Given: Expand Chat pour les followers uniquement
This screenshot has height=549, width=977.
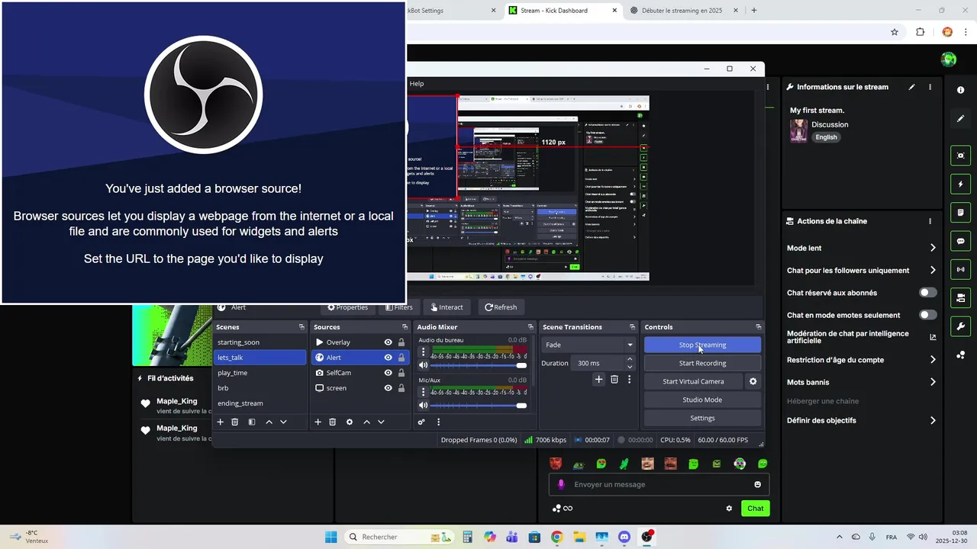Looking at the screenshot, I should [932, 270].
